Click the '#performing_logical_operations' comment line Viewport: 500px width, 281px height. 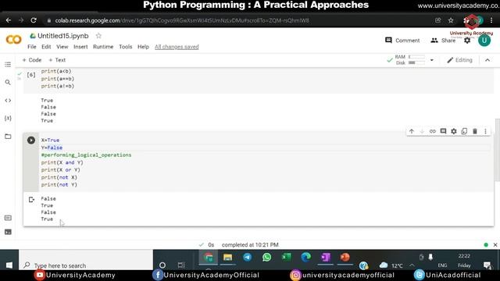(x=86, y=155)
